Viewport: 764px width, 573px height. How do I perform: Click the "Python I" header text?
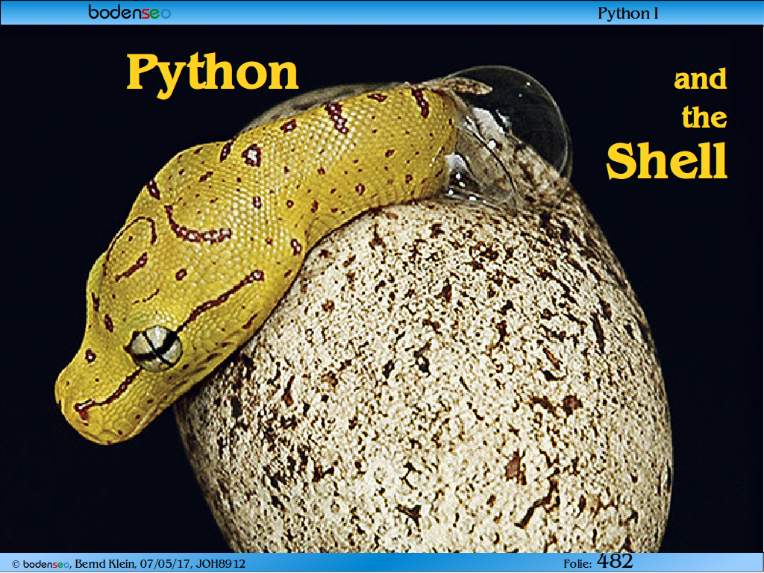(627, 13)
